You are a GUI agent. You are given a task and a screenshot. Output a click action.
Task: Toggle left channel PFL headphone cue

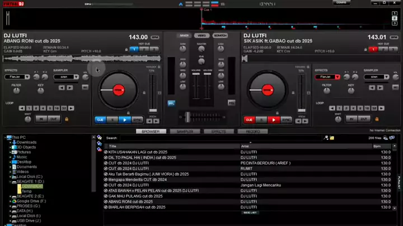[x=171, y=103]
